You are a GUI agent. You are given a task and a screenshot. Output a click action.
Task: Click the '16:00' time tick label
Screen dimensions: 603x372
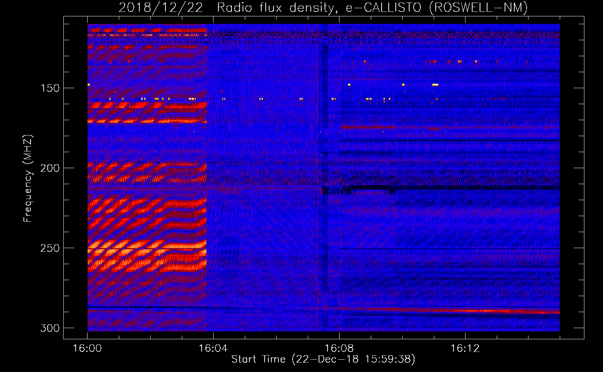click(87, 349)
